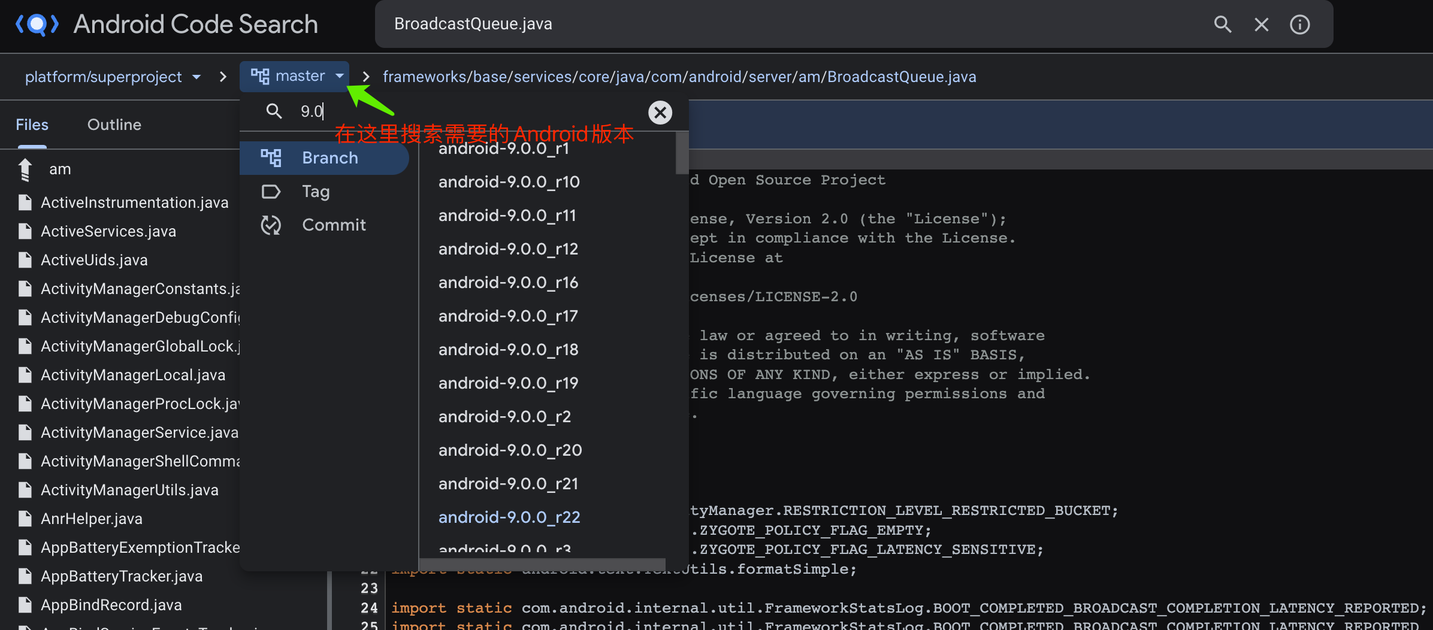Open the search help info icon

click(x=1299, y=25)
